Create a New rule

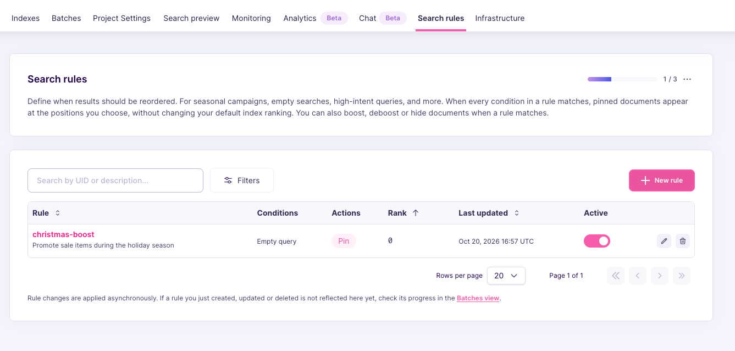coord(662,180)
